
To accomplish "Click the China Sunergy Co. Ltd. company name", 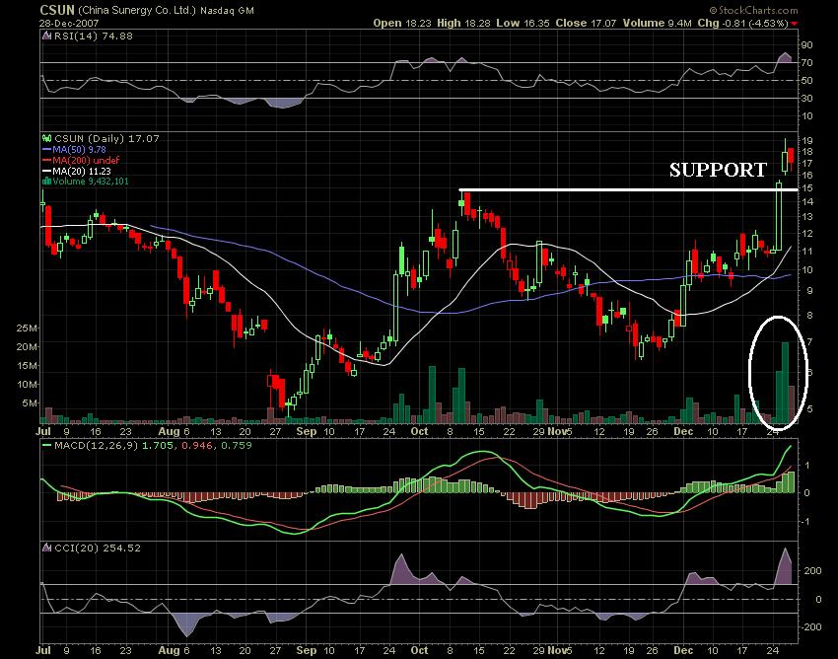I will (137, 10).
